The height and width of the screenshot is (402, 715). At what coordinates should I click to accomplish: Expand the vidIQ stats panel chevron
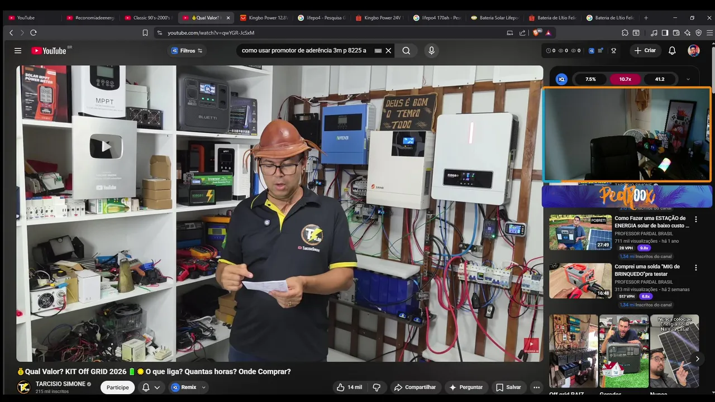[688, 79]
